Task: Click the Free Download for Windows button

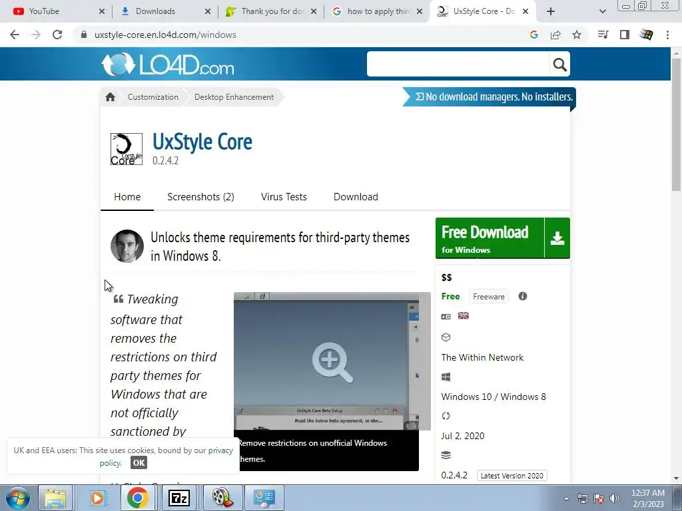Action: tap(503, 238)
